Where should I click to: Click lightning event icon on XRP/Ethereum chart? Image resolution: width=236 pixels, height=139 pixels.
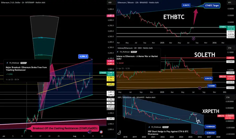pos(196,132)
